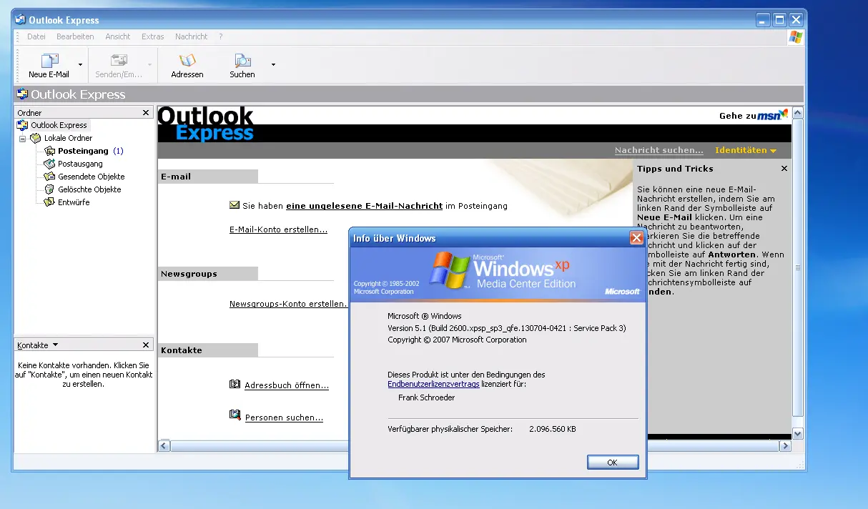Open dropdown arrow beside Neue E-Mail
868x509 pixels.
pyautogui.click(x=80, y=65)
